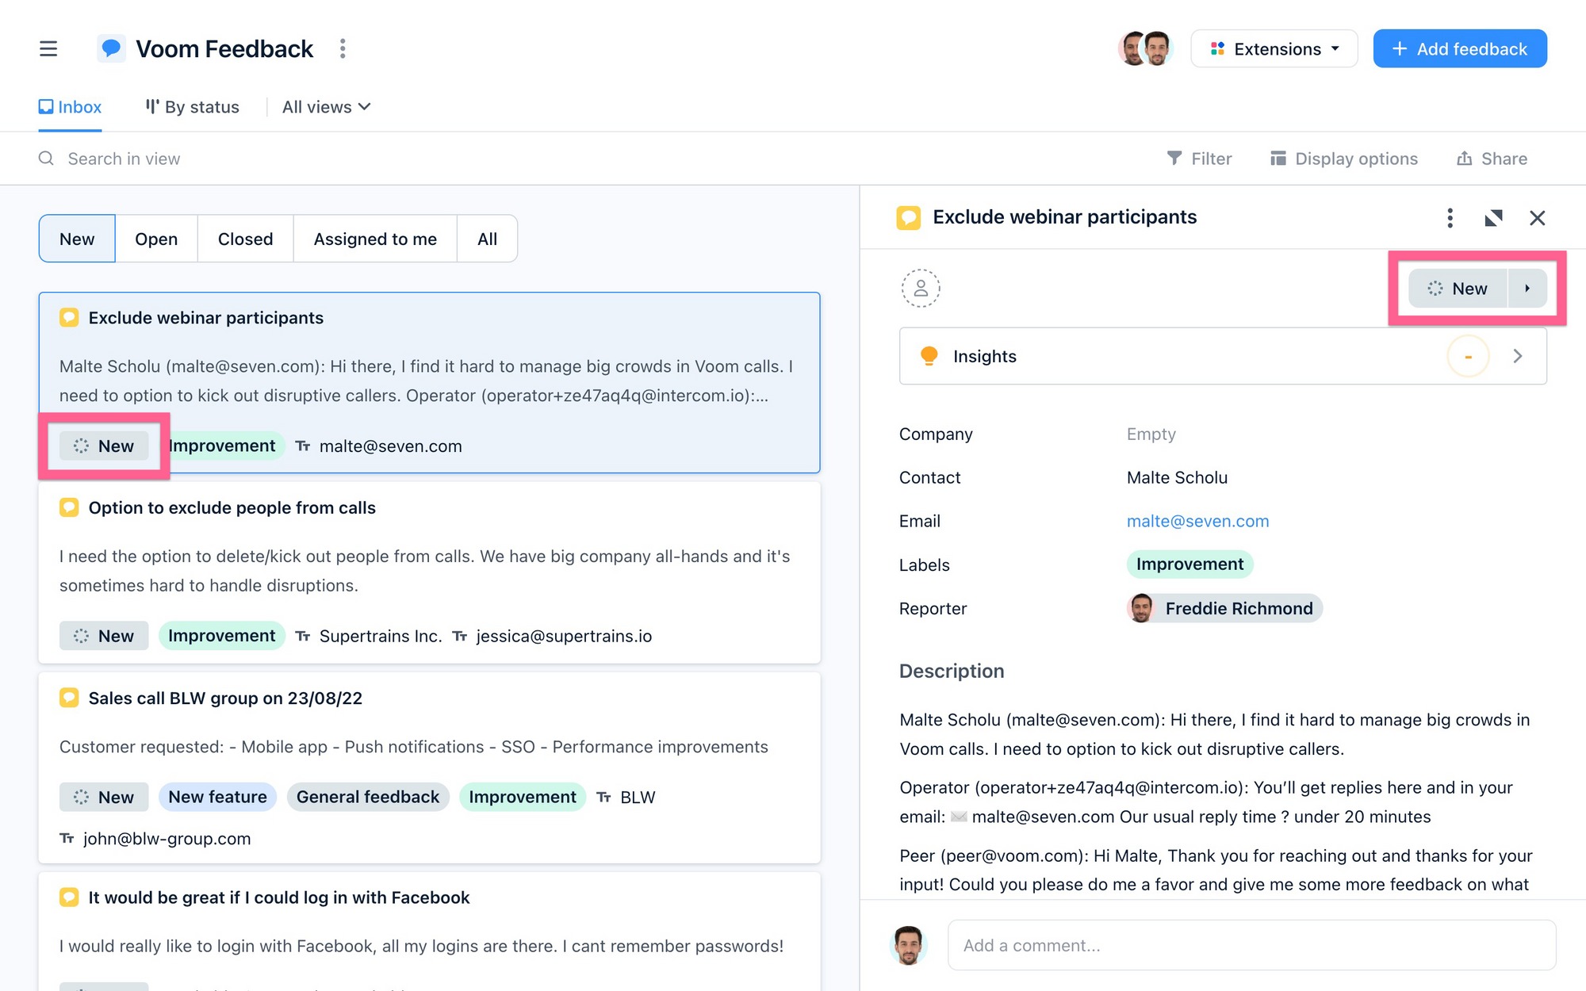Select the Assigned to me tab

[375, 239]
